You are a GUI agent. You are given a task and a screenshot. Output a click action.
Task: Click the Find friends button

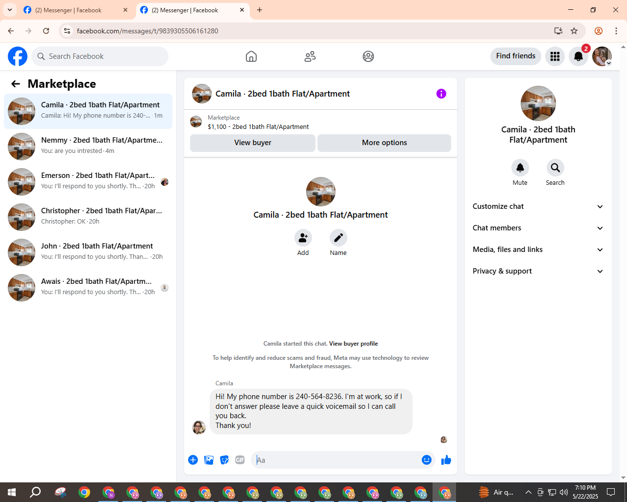(516, 56)
